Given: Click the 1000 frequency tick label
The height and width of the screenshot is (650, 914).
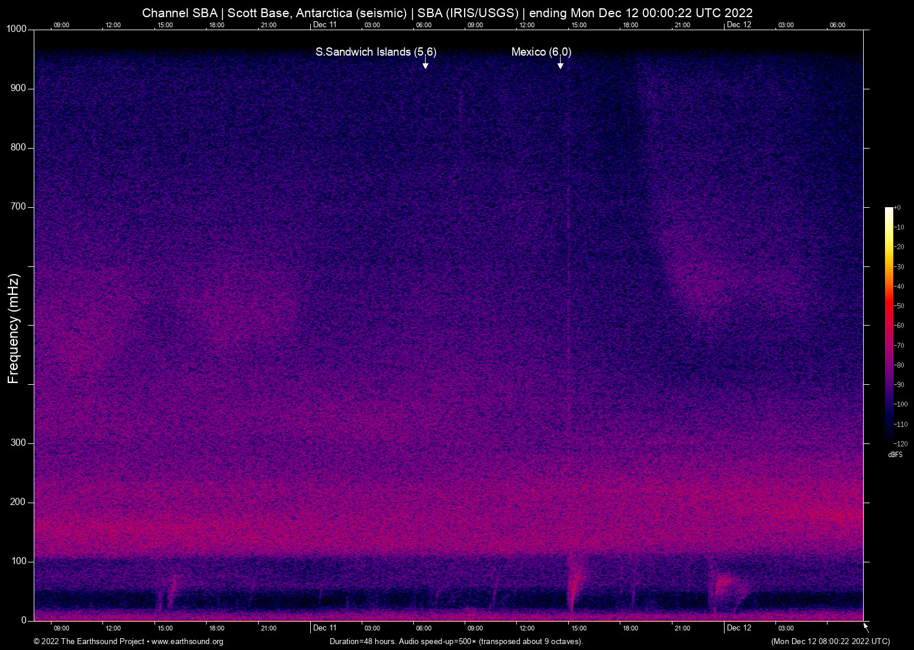Looking at the screenshot, I should [16, 28].
